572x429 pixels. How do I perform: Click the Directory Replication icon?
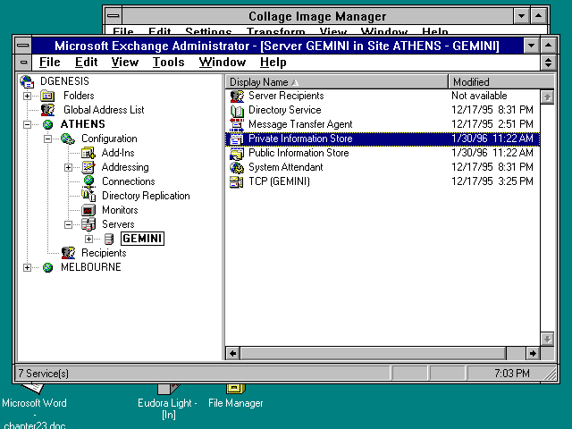tap(88, 196)
